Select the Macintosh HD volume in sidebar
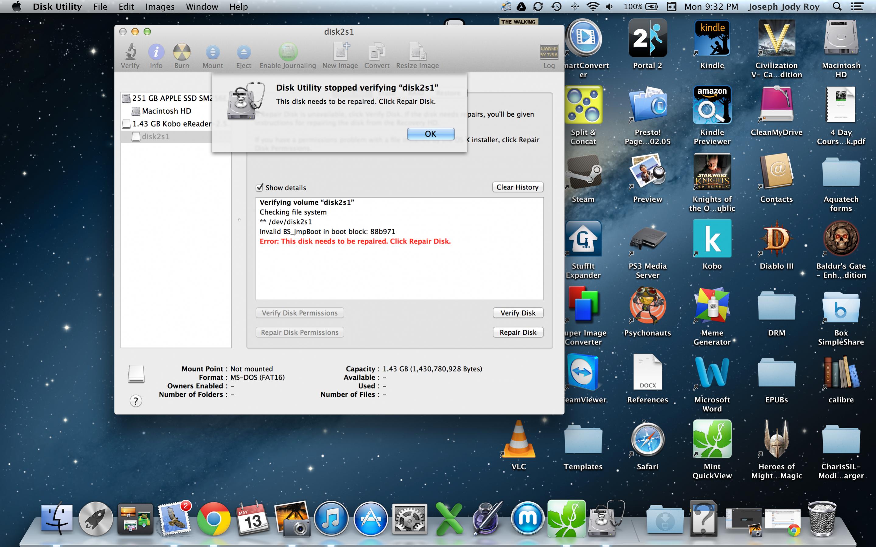 click(166, 111)
